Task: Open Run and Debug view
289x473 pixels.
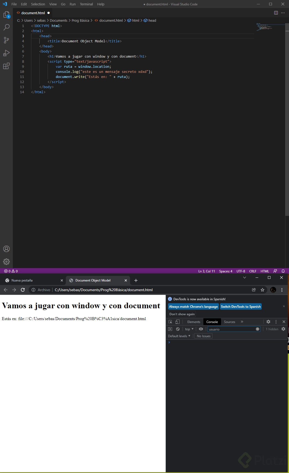Action: click(x=6, y=53)
